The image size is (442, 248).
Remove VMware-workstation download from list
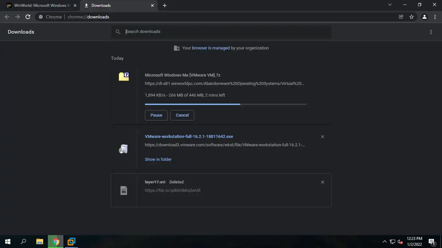pos(323,137)
